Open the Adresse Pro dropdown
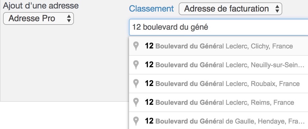Screen dimensions: 308x129 (x=38, y=18)
